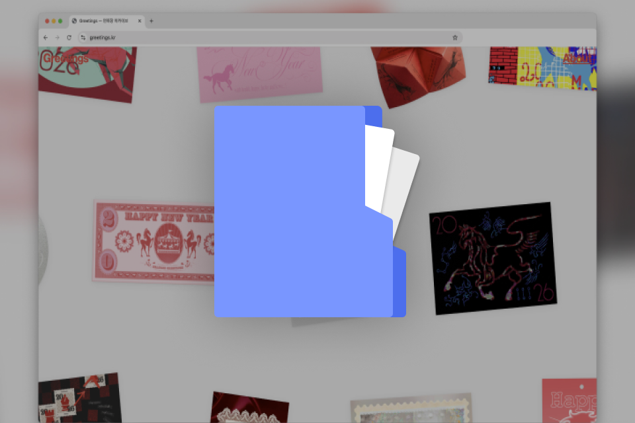The height and width of the screenshot is (423, 635).
Task: Select the Greetings browser tab
Action: coord(106,20)
